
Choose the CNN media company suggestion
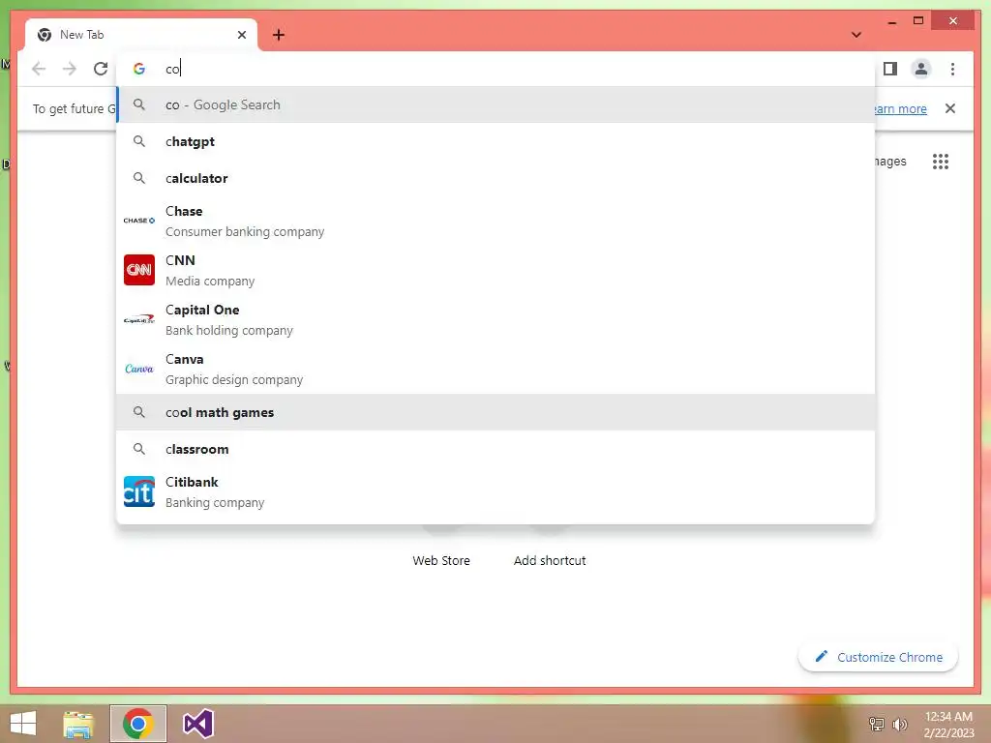(x=495, y=271)
